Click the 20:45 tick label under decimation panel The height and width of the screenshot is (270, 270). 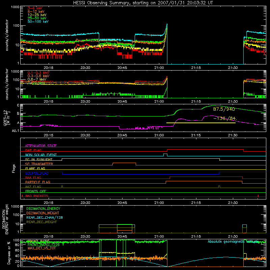click(122, 237)
